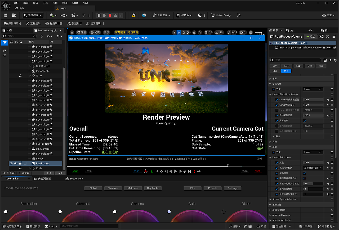Click the blueprint hierarchy icon beside 添加
This screenshot has height=230, width=339.
point(321,37)
